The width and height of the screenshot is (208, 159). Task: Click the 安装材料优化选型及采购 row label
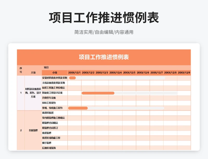click(55, 78)
